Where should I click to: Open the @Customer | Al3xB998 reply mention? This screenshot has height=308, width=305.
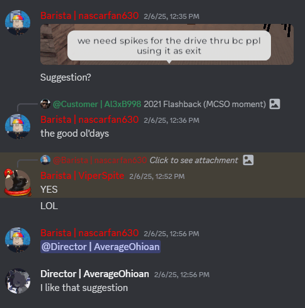tap(97, 104)
